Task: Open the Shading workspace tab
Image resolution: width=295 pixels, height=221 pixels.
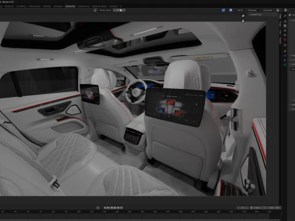Action: [47, 6]
